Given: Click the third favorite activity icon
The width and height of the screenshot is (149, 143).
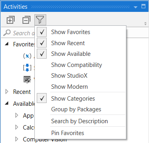Looking at the screenshot, I should [x=27, y=80].
